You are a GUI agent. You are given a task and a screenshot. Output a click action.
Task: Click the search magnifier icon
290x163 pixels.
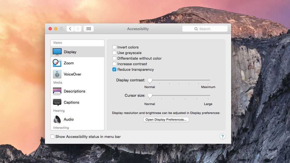(x=197, y=29)
